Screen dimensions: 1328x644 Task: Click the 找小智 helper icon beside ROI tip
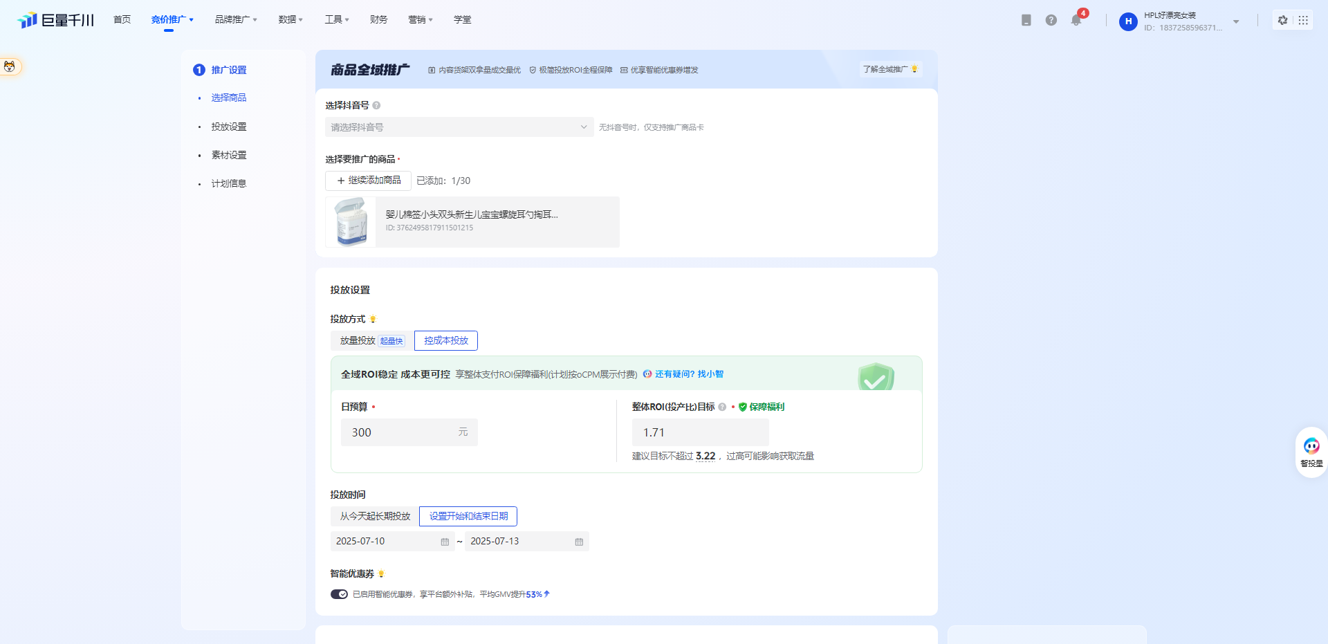[647, 374]
